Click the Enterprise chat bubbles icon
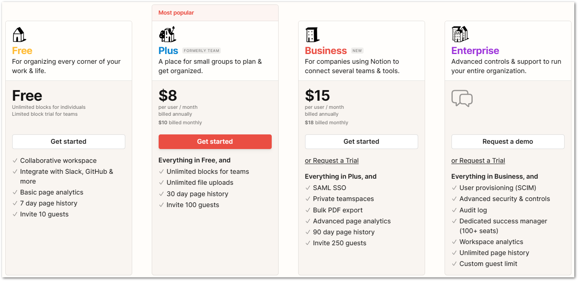578x281 pixels. tap(462, 98)
